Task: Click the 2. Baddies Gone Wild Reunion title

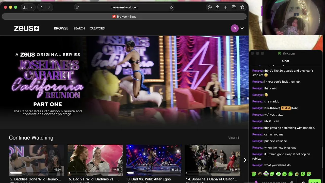Action: pyautogui.click(x=36, y=179)
